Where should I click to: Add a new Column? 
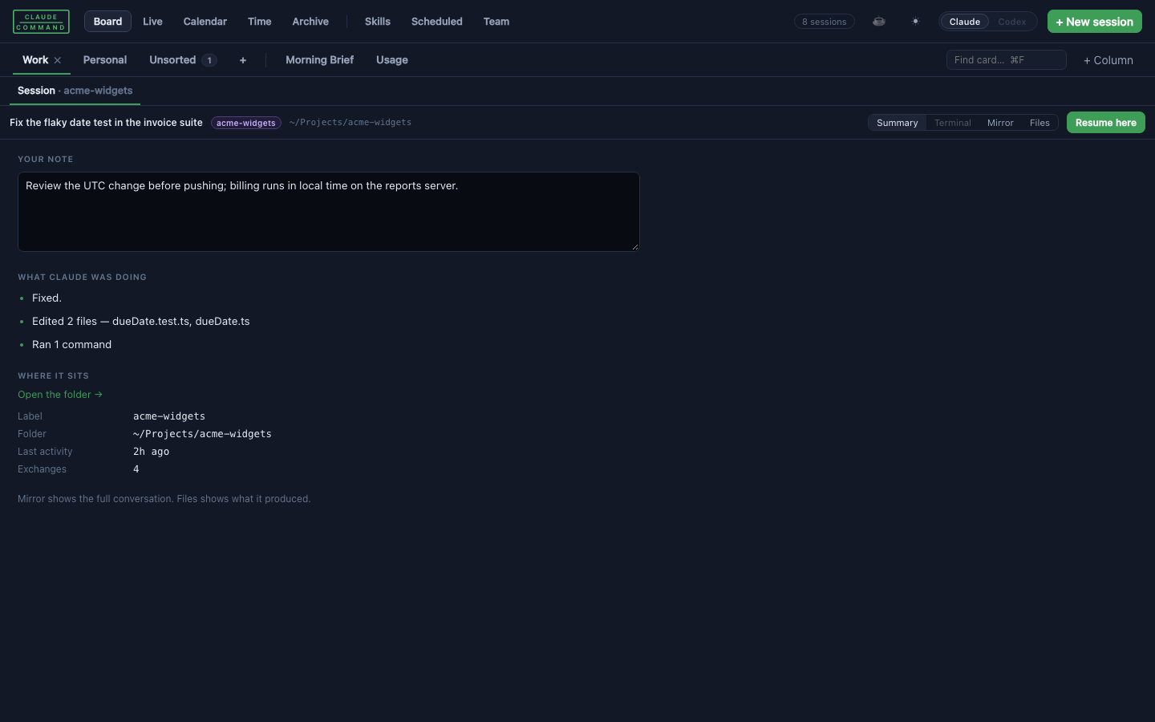click(x=1108, y=60)
